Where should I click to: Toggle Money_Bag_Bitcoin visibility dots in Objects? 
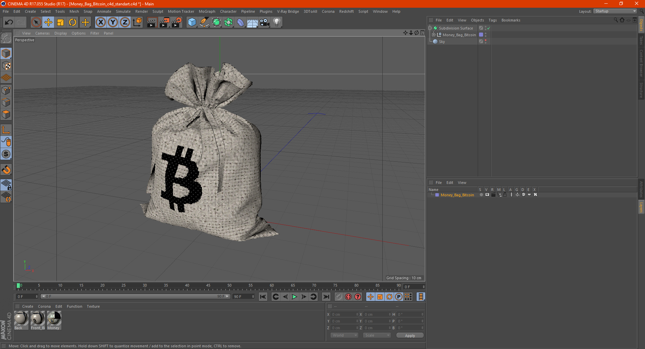coord(485,35)
